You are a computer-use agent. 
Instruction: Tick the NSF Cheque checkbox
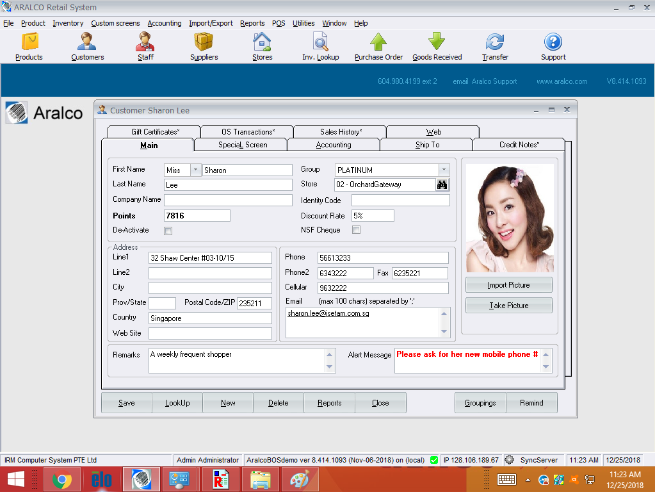pos(357,230)
